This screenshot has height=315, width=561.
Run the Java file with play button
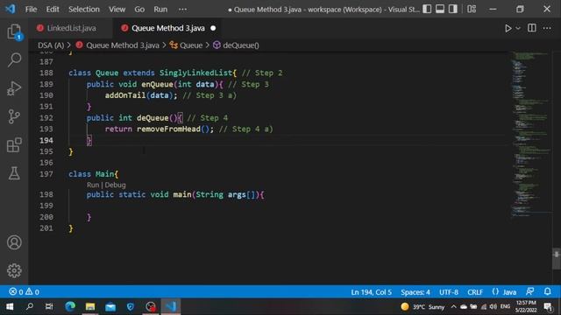pyautogui.click(x=508, y=28)
